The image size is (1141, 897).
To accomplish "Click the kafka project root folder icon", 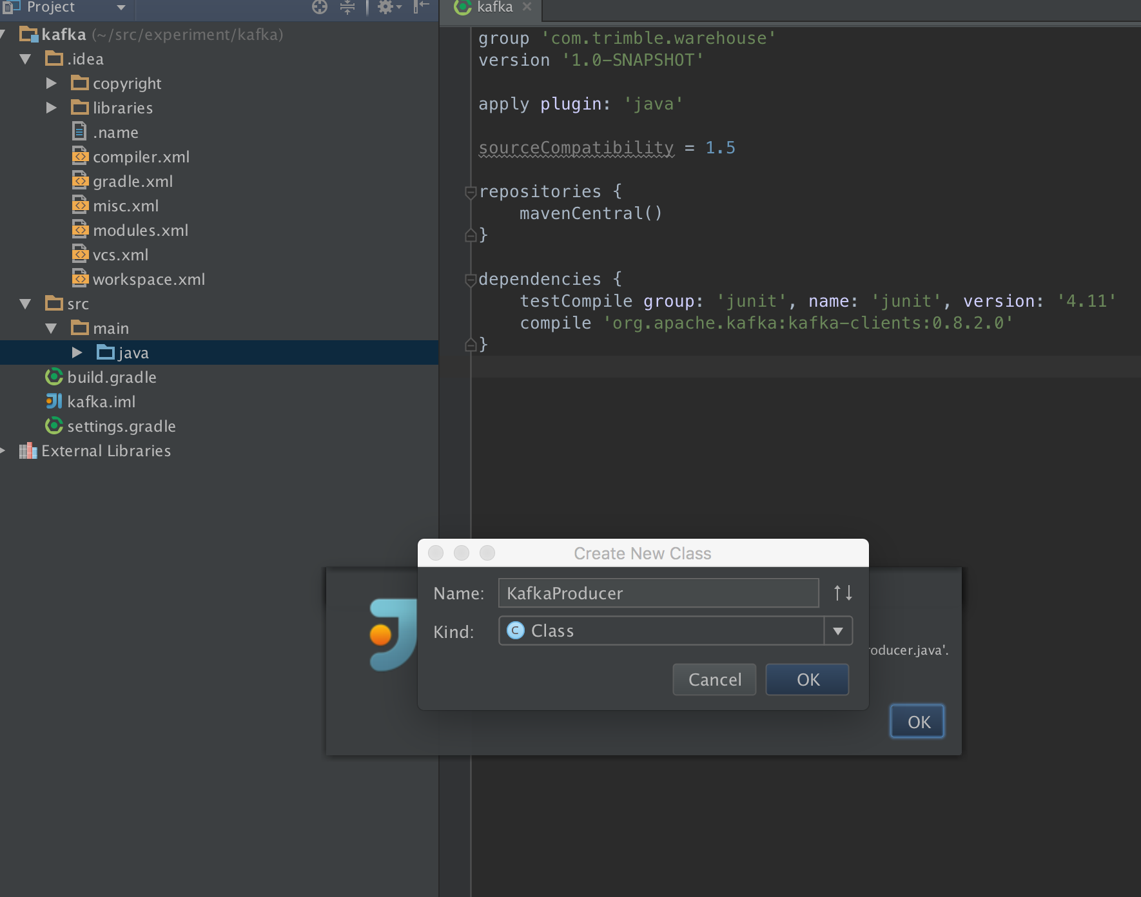I will click(29, 34).
